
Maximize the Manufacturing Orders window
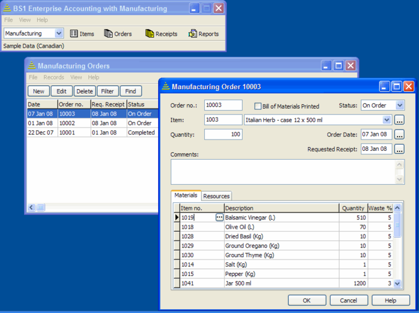click(338, 65)
